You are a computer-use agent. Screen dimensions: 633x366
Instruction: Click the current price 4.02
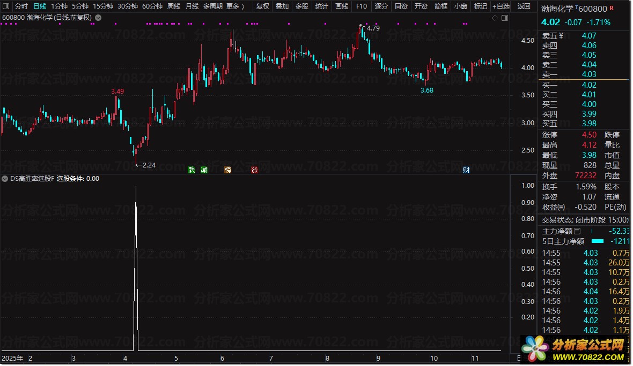tap(550, 22)
